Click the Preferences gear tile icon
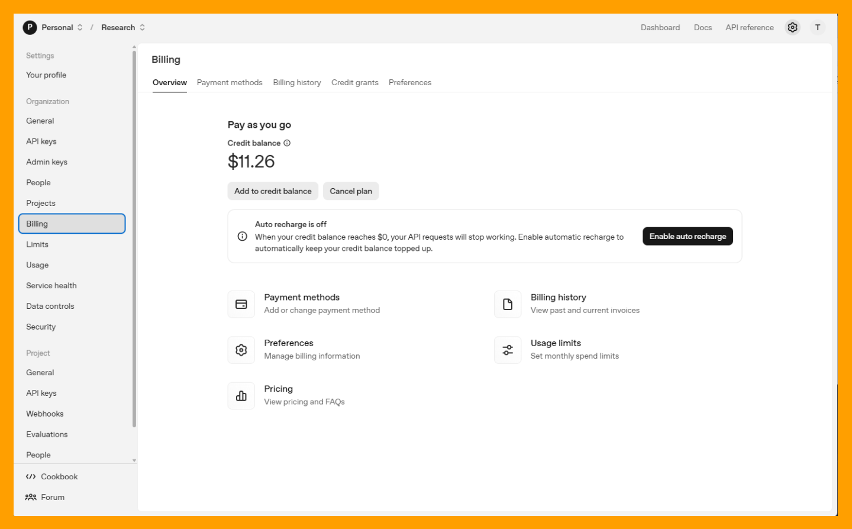 pyautogui.click(x=241, y=350)
